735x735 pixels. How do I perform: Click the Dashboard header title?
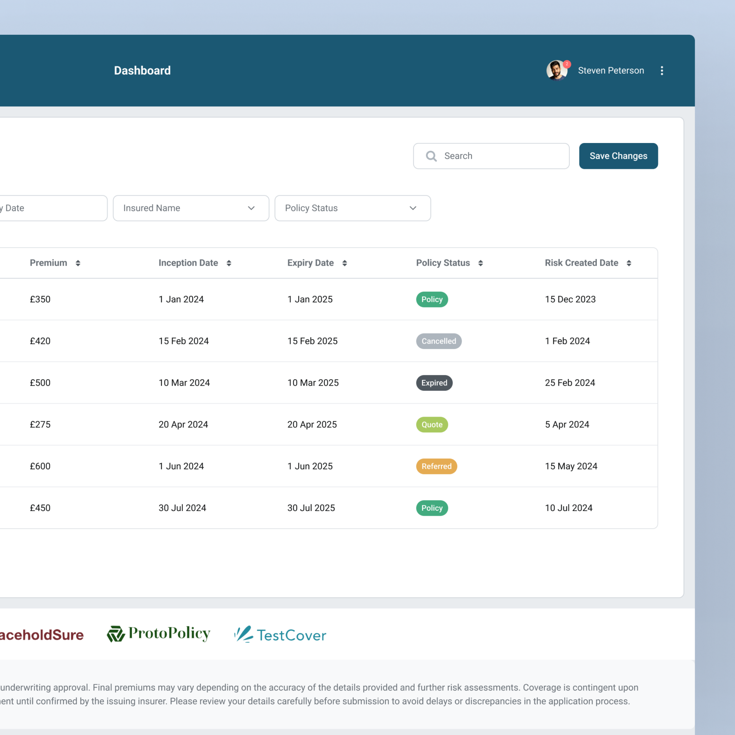[x=142, y=70]
